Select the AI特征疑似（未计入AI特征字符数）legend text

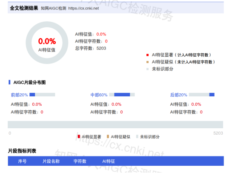click(x=183, y=62)
